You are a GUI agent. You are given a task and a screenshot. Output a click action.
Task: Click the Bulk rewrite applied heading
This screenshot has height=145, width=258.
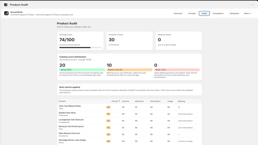70,87
